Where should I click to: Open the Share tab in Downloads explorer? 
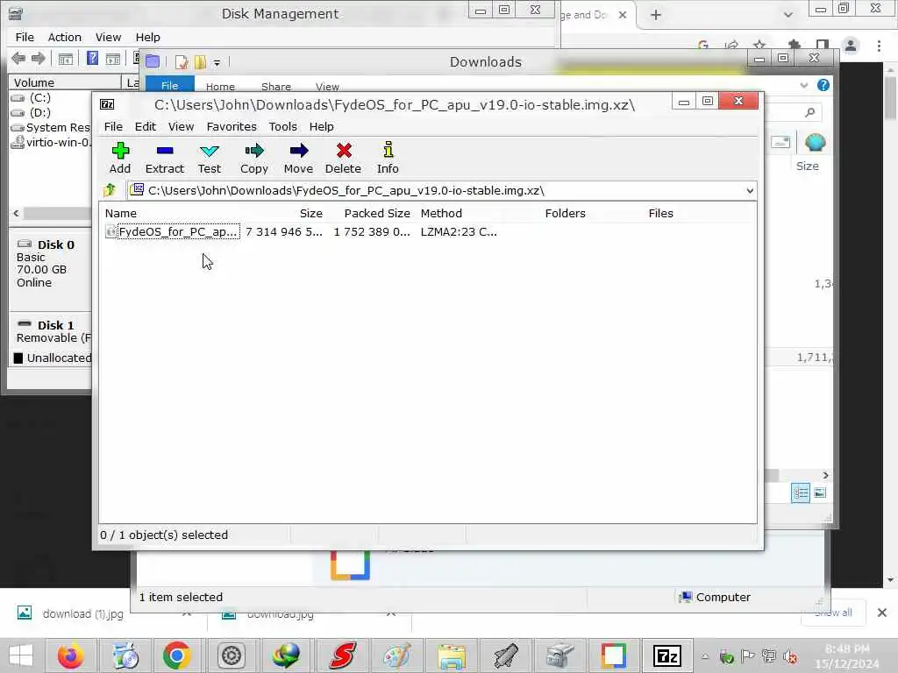click(276, 87)
